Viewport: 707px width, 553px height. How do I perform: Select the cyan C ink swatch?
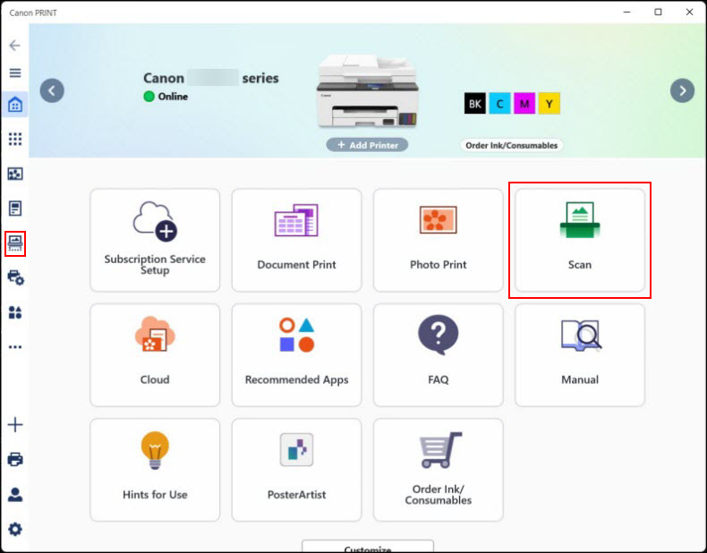point(499,103)
